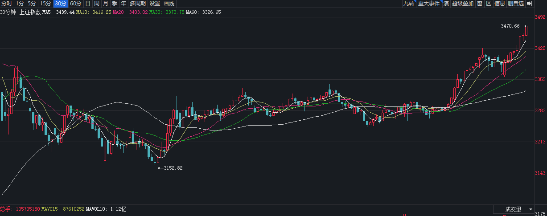Image resolution: width=547 pixels, height=216 pixels.
Task: Select the 15分 period button
Action: 45,4
